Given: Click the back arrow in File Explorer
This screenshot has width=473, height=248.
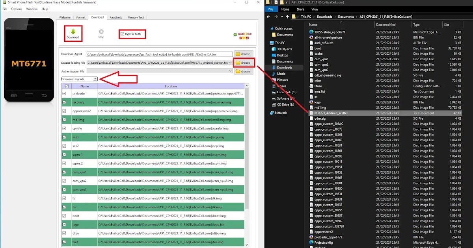Looking at the screenshot, I should tap(268, 17).
